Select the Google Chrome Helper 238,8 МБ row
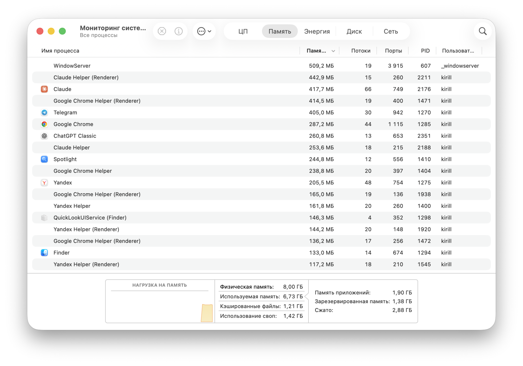 point(261,171)
